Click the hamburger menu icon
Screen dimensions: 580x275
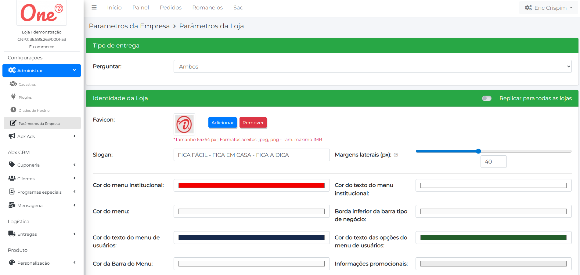94,8
